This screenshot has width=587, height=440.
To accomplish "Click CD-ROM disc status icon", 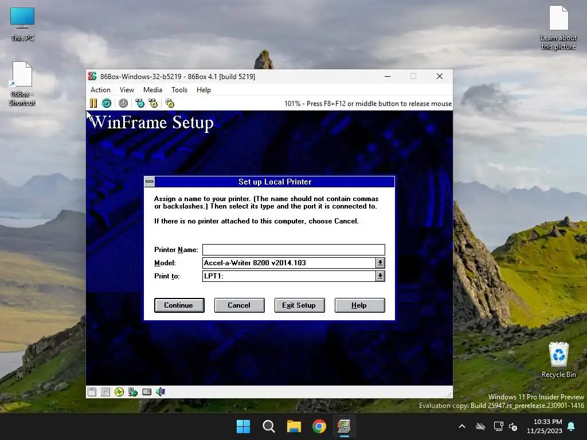I will pyautogui.click(x=119, y=392).
